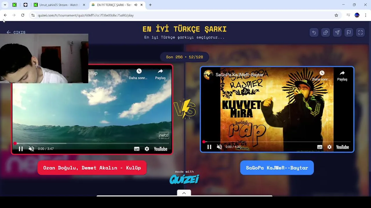Expand the bottom panel chevron up
371x208 pixels.
[184, 193]
